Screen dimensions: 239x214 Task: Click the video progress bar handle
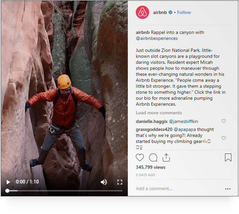pyautogui.click(x=7, y=191)
